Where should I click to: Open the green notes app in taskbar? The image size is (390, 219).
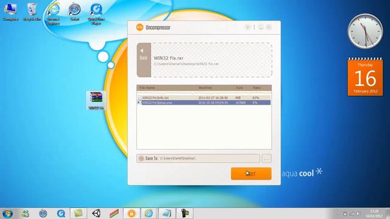pyautogui.click(x=79, y=214)
